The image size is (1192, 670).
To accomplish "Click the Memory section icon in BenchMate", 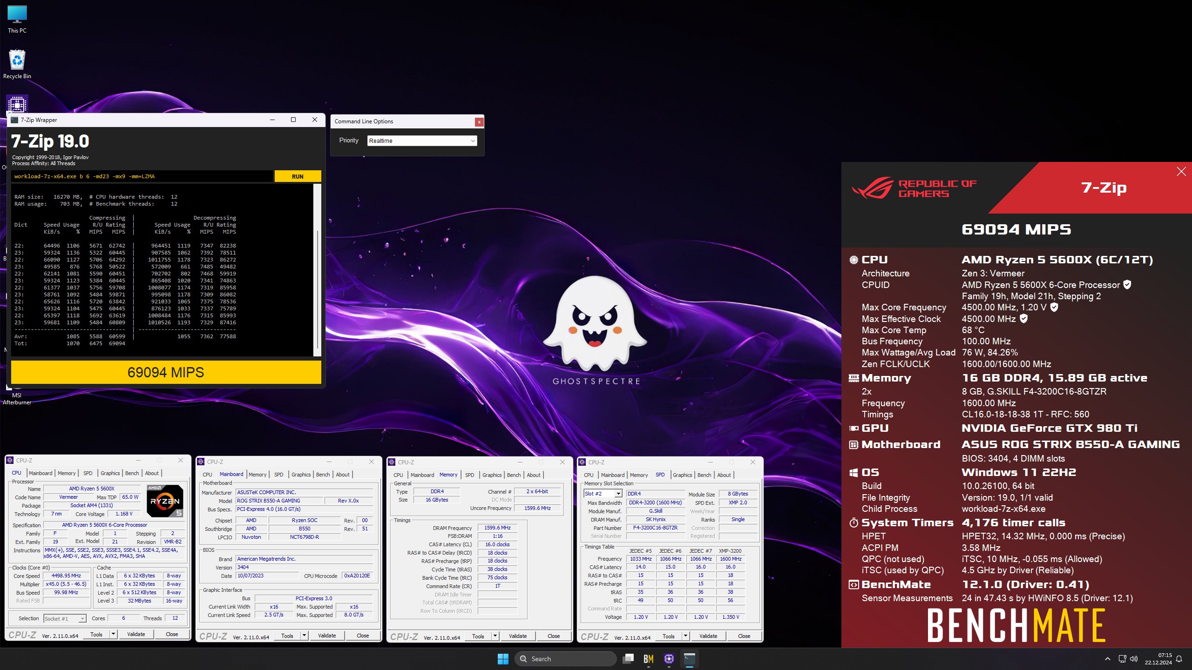I will pyautogui.click(x=853, y=378).
